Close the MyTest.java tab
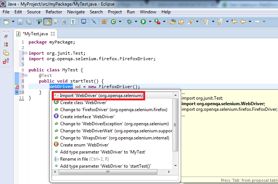The height and width of the screenshot is (184, 278). (53, 34)
